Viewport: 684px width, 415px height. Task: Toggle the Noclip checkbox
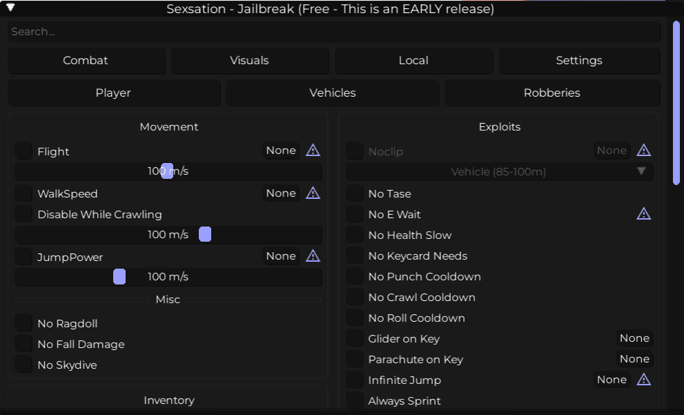pyautogui.click(x=355, y=151)
